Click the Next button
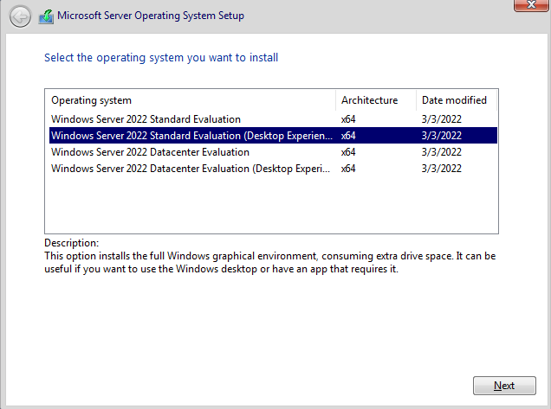The height and width of the screenshot is (409, 551). [504, 386]
